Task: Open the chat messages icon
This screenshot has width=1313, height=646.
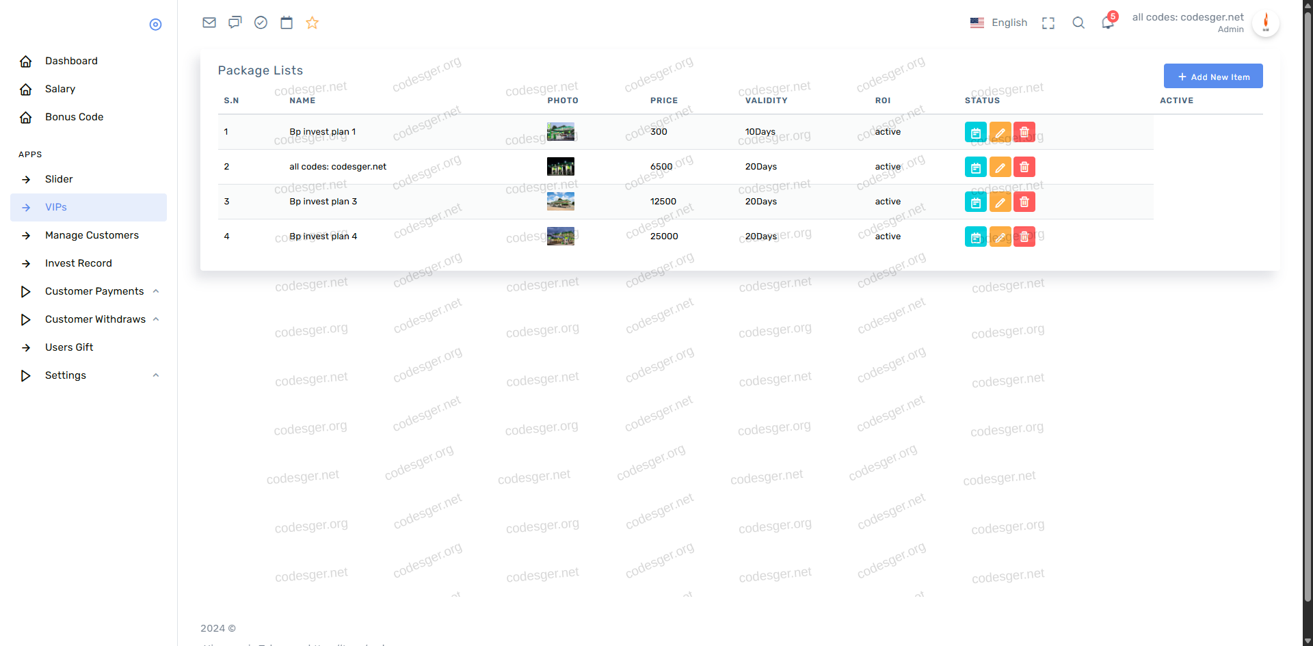Action: coord(235,23)
